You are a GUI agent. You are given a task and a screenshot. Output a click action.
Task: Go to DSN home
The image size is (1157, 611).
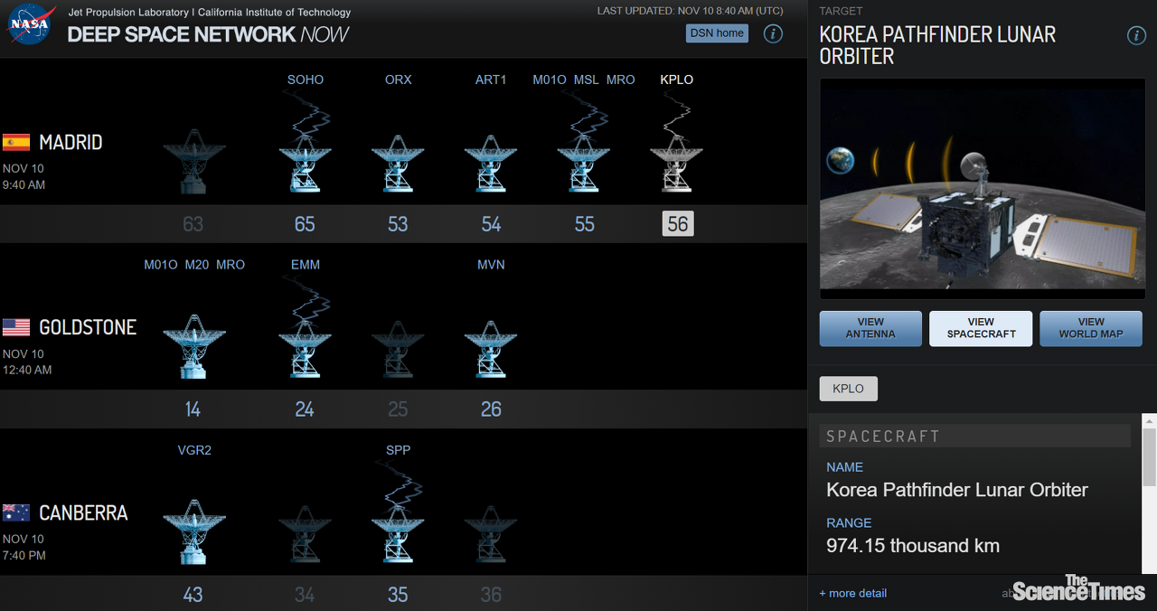coord(717,33)
